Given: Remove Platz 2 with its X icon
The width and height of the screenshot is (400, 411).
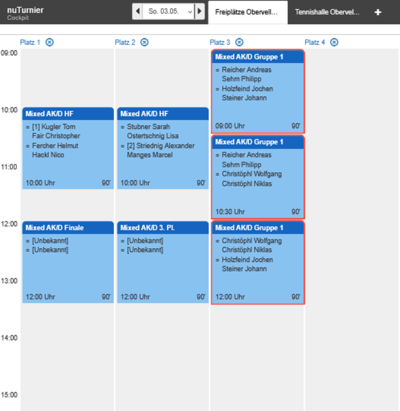Looking at the screenshot, I should click(144, 42).
